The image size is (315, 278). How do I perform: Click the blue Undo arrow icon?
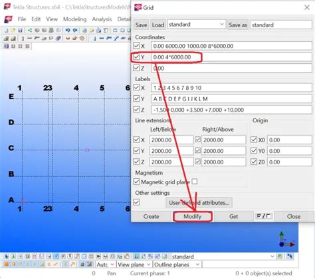coord(68,31)
